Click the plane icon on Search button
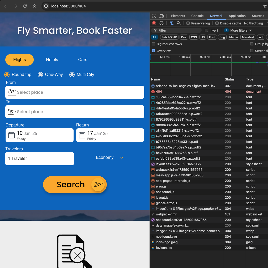Viewport: 268px width, 268px height. coord(98,185)
